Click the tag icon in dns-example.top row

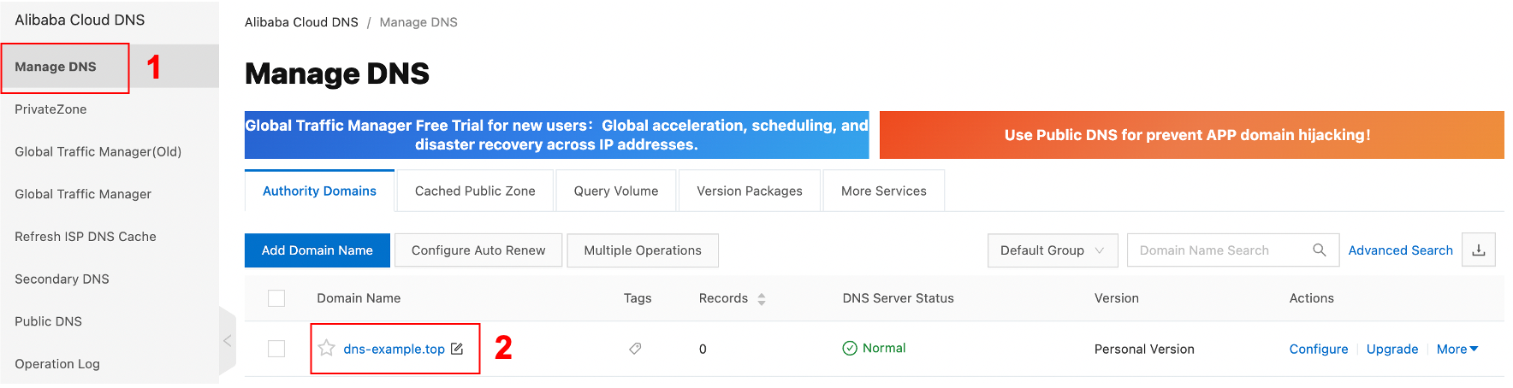coord(635,349)
